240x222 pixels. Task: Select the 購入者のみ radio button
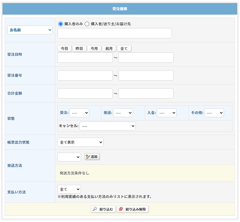point(61,24)
